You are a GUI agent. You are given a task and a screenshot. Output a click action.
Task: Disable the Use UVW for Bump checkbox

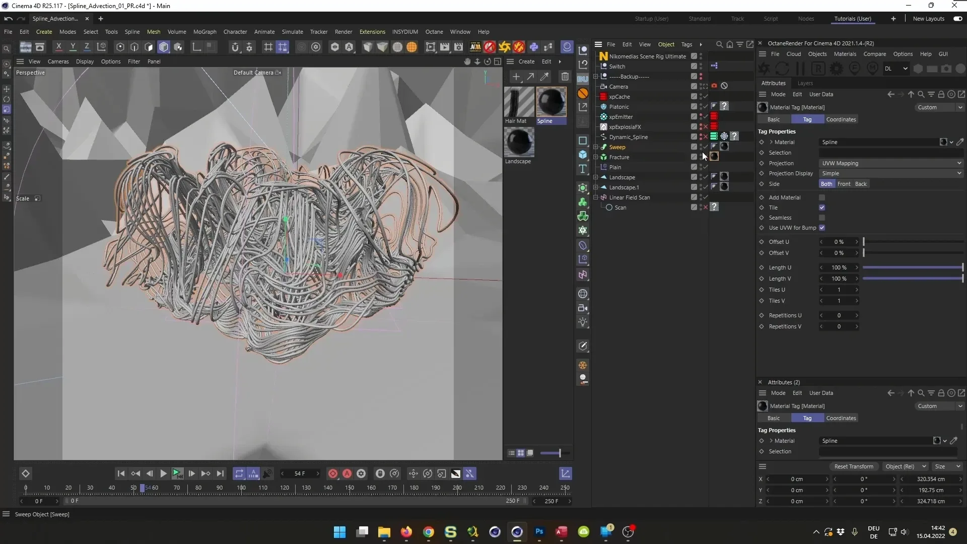click(822, 228)
